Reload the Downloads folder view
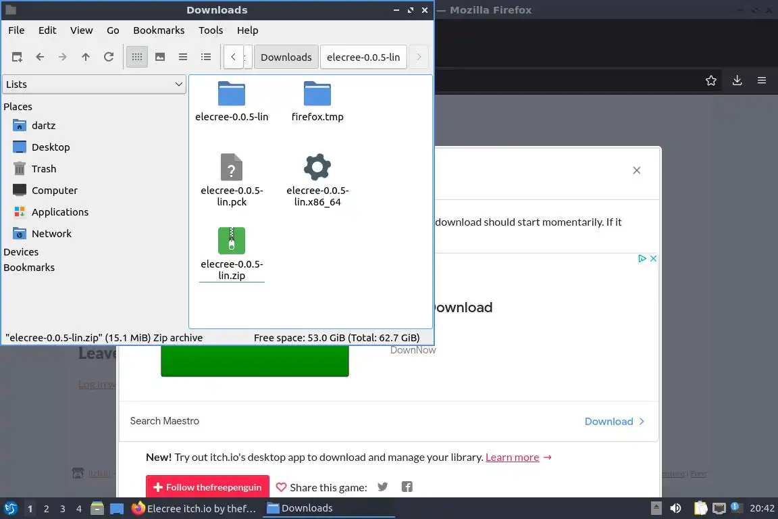778x519 pixels. pyautogui.click(x=109, y=57)
